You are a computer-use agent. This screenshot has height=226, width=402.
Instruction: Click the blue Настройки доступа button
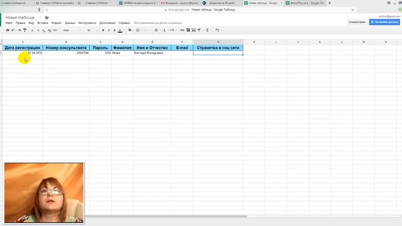(x=384, y=22)
